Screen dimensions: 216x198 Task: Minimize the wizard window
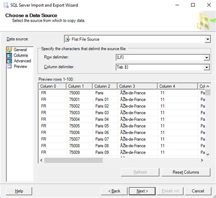pyautogui.click(x=177, y=5)
